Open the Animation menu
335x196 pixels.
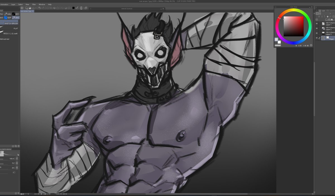click(x=4, y=4)
